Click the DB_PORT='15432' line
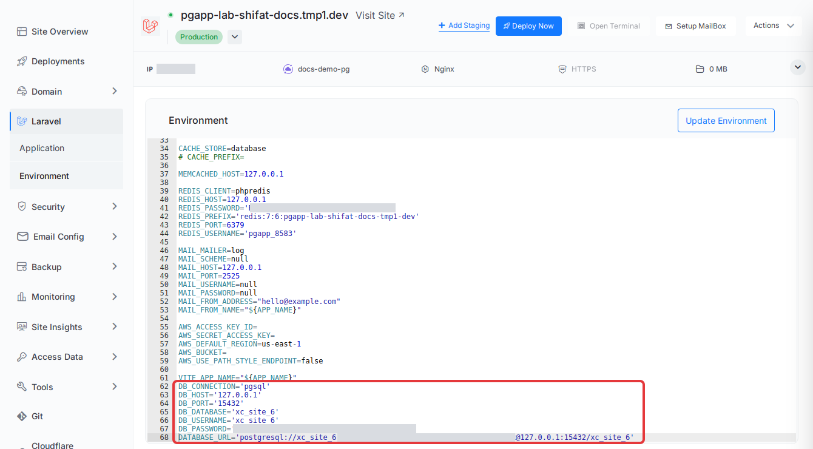The width and height of the screenshot is (813, 449). 211,403
